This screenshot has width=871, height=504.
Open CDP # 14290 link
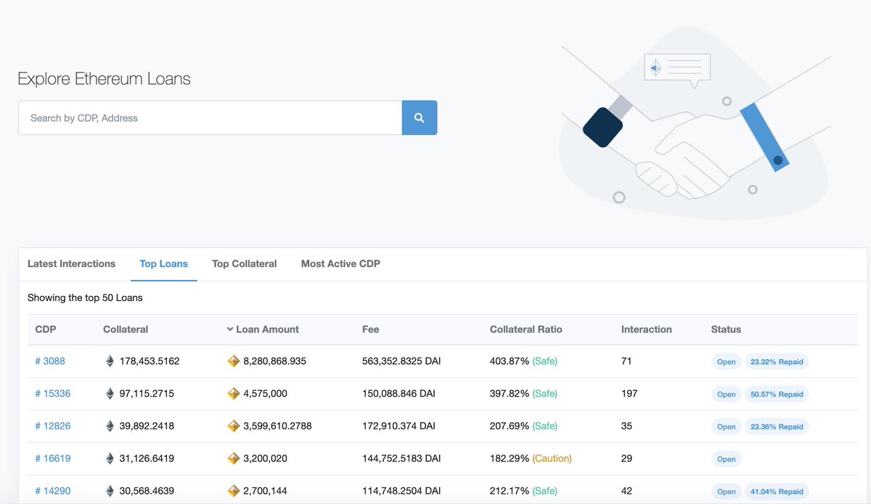point(53,491)
